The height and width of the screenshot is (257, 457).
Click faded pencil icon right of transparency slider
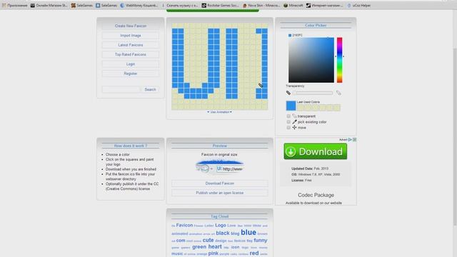click(338, 93)
